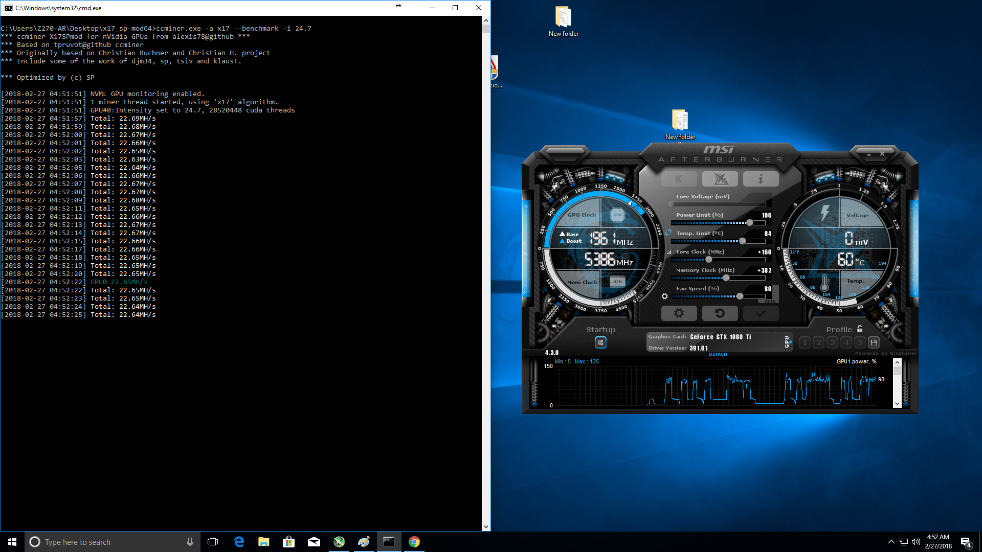
Task: Select profile slot 5
Action: point(860,342)
